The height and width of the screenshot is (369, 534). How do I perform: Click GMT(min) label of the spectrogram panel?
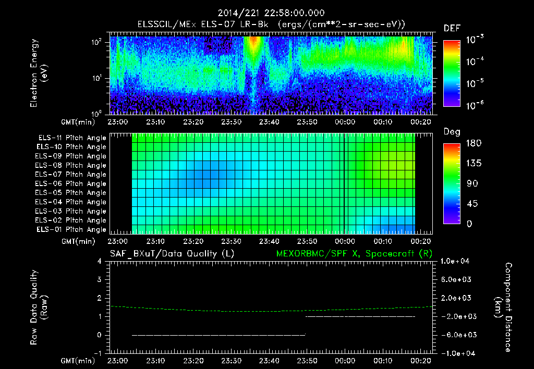tap(78, 122)
